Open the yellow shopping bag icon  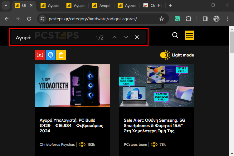pyautogui.click(x=61, y=55)
